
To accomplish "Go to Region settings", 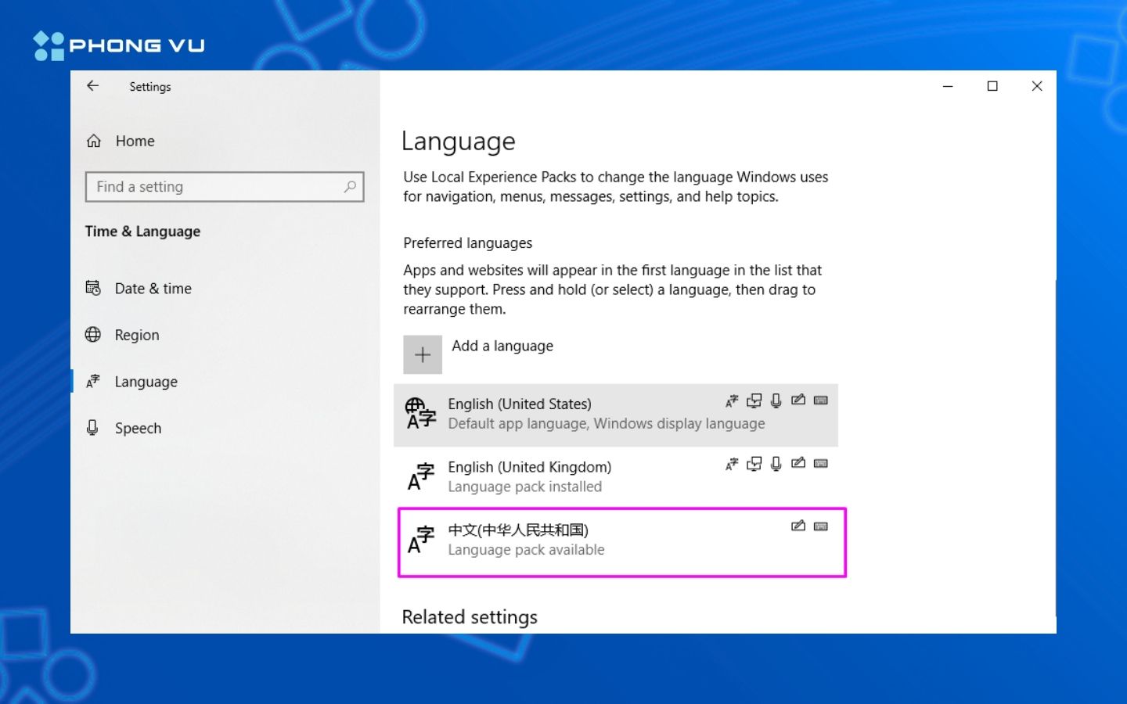I will coord(137,335).
